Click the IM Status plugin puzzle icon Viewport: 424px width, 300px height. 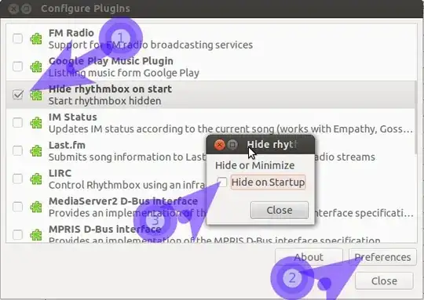point(36,123)
